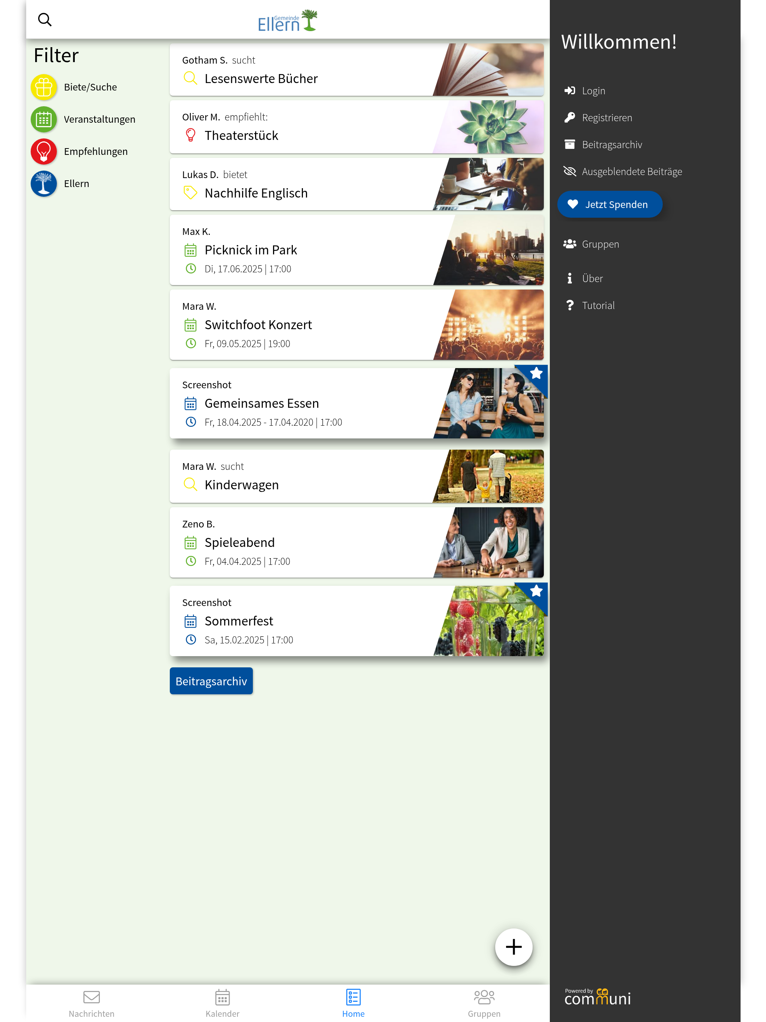Click the Powered by communi logo

pos(597,997)
